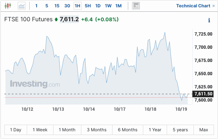Viewport: 218px width, 139px height.
Task: Choose the 5 years range
Action: point(180,130)
